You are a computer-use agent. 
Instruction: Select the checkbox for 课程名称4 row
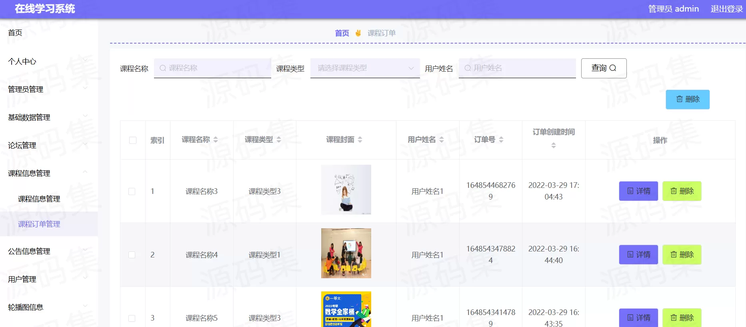pos(132,255)
